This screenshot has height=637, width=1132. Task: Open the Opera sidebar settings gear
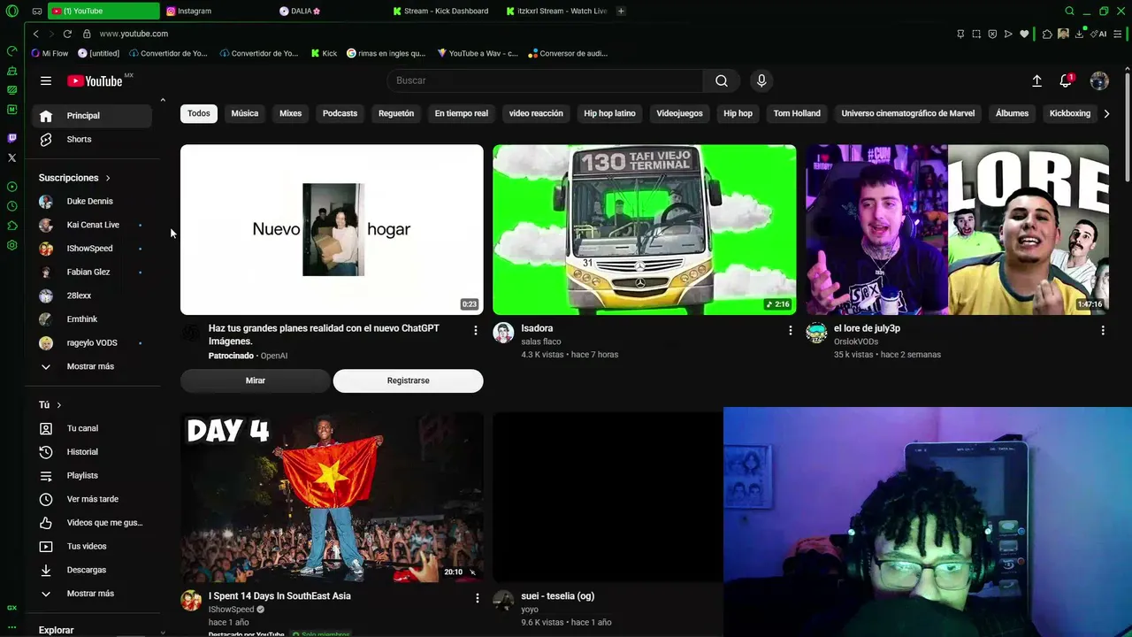pos(11,245)
